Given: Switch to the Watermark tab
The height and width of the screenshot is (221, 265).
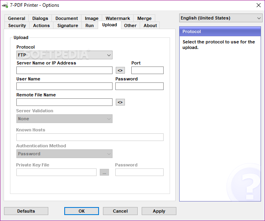Looking at the screenshot, I should pyautogui.click(x=118, y=18).
